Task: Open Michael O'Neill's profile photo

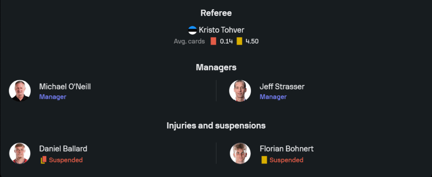Action: click(20, 91)
